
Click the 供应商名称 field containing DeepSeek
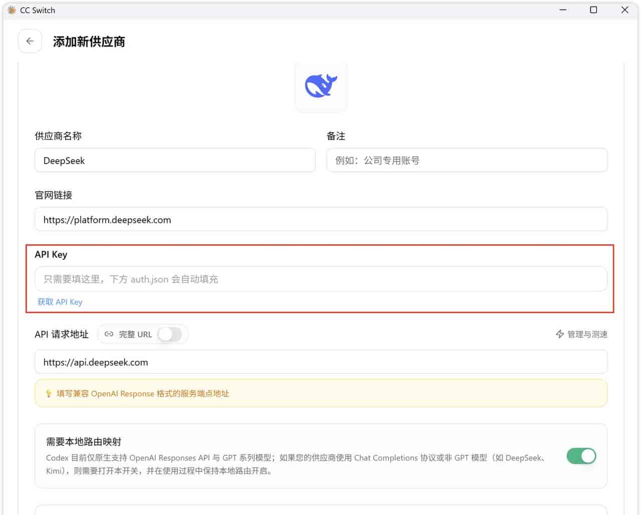[x=175, y=160]
